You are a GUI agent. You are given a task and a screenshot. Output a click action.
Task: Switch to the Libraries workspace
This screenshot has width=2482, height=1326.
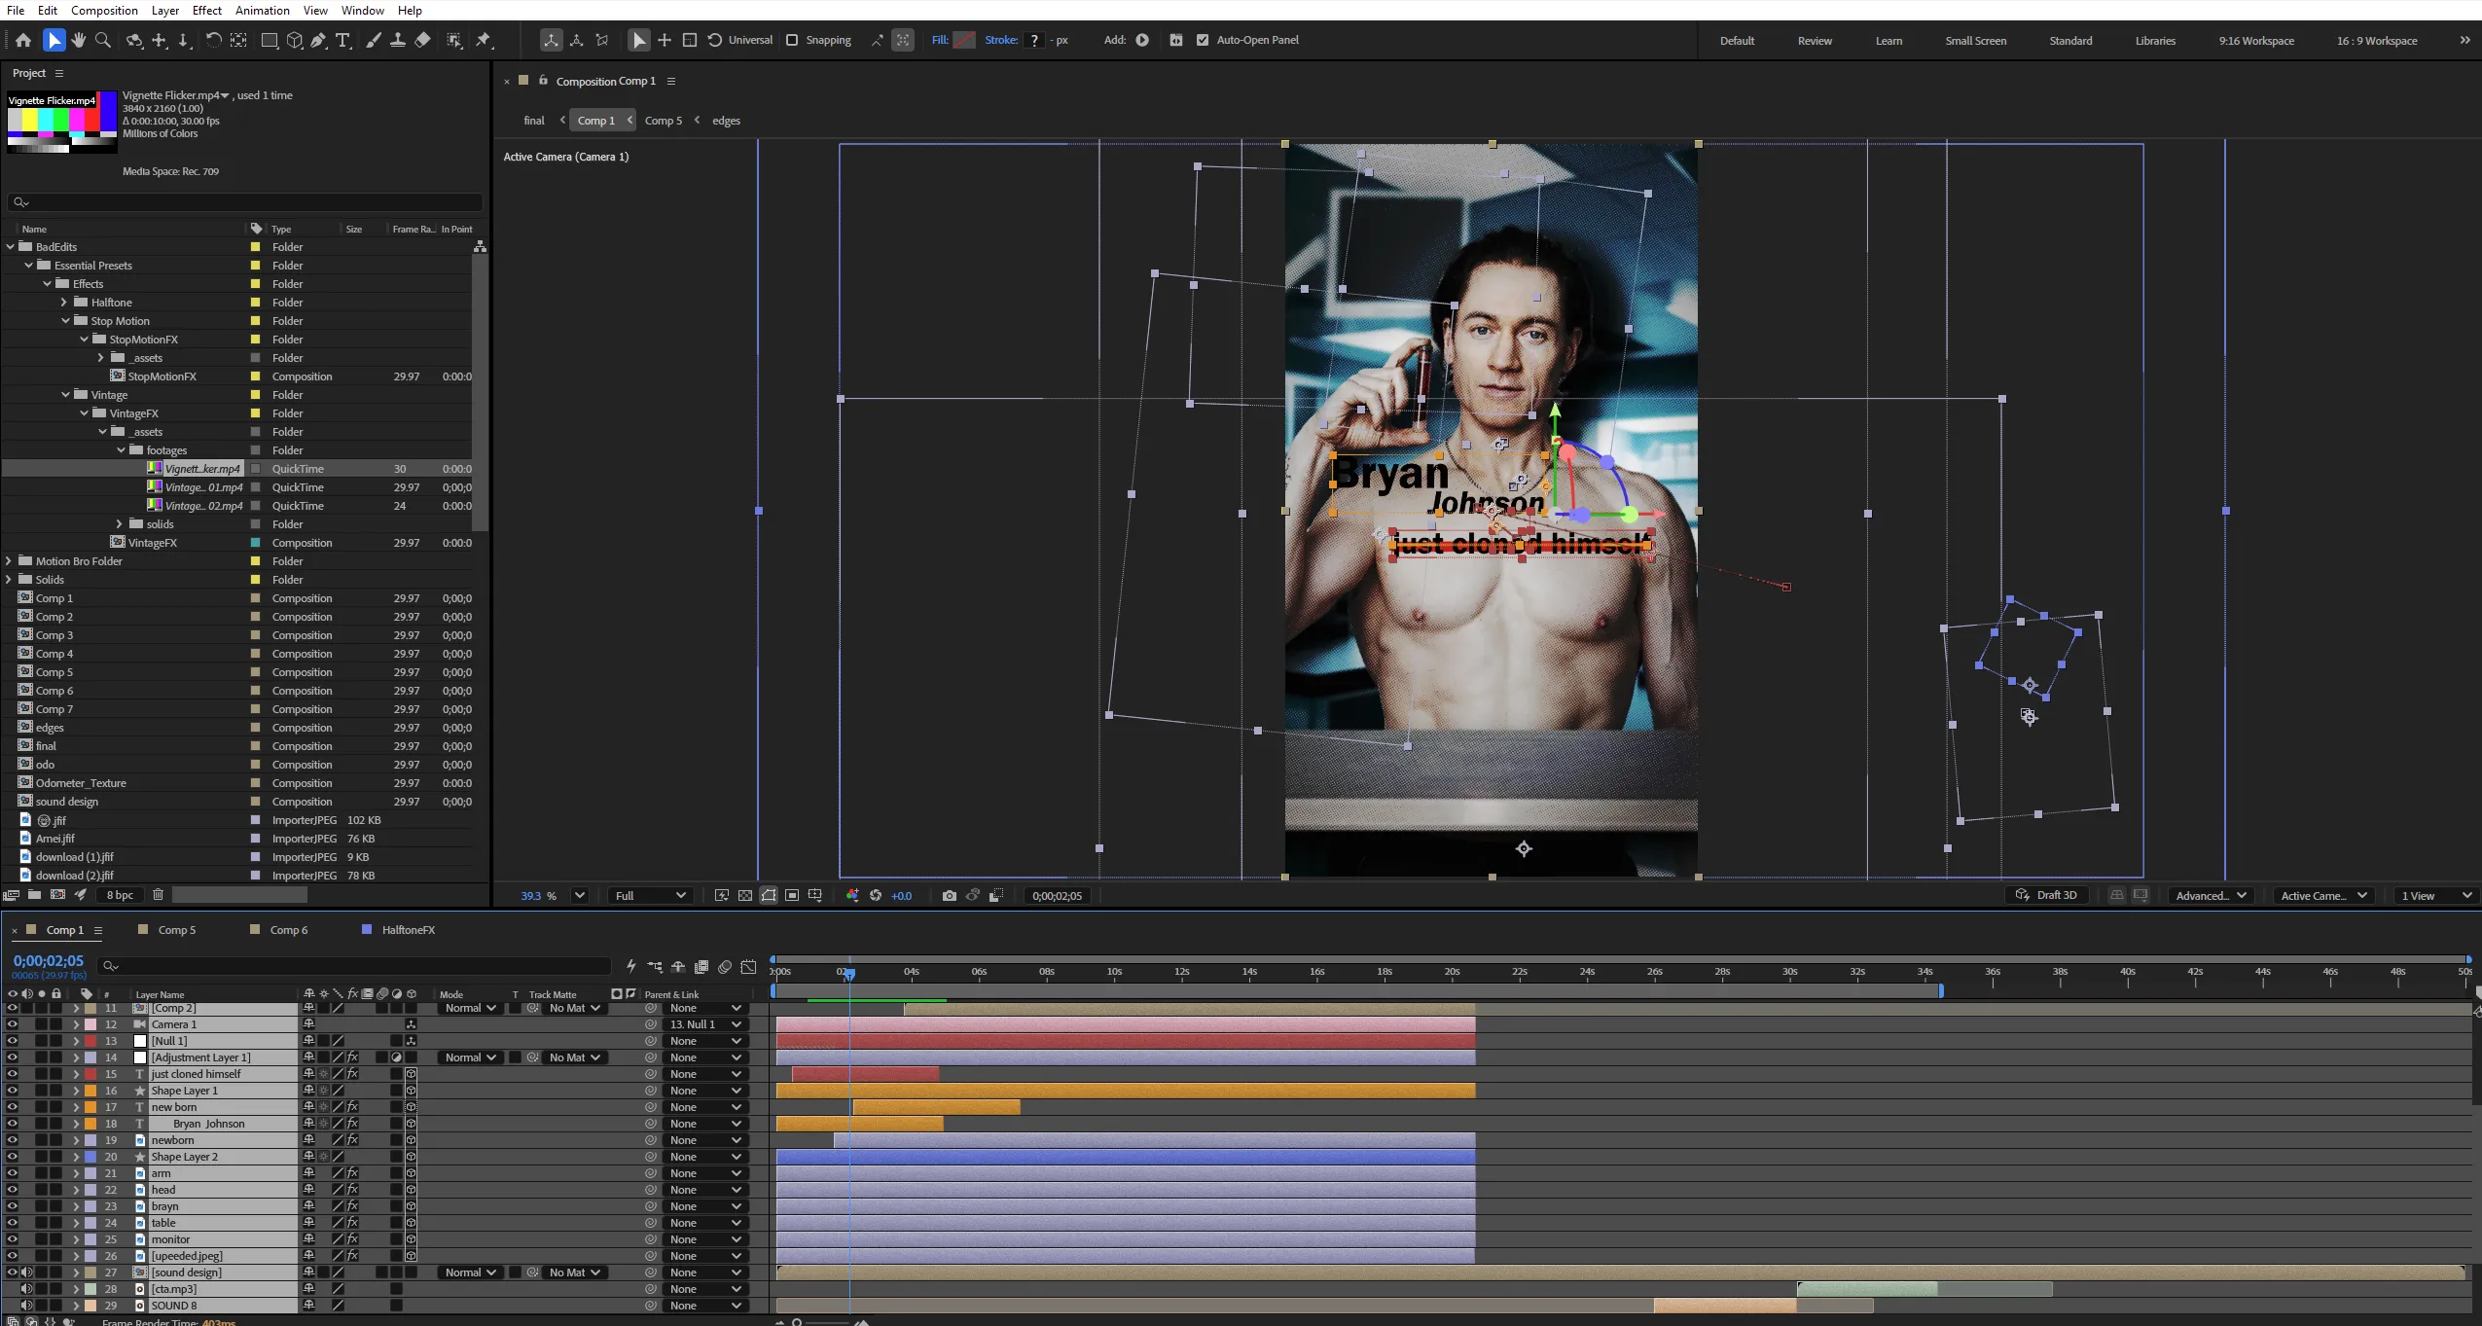click(2155, 41)
